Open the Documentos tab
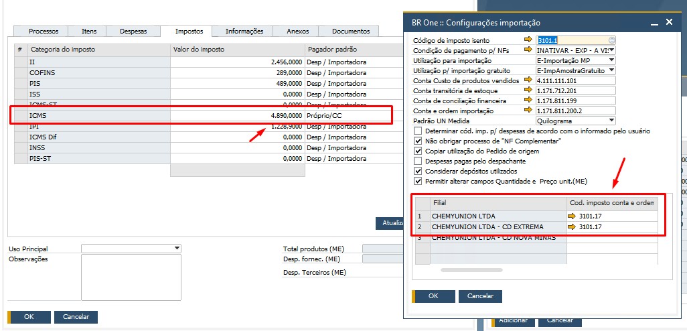 350,31
